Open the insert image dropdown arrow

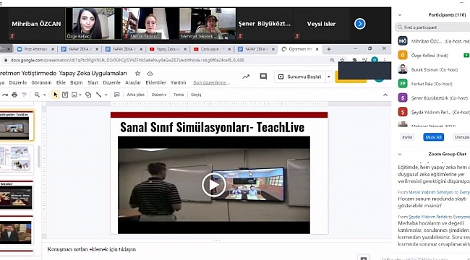click(x=80, y=95)
